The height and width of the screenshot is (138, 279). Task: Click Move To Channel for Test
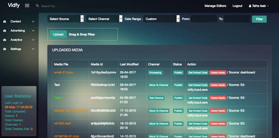(159, 85)
